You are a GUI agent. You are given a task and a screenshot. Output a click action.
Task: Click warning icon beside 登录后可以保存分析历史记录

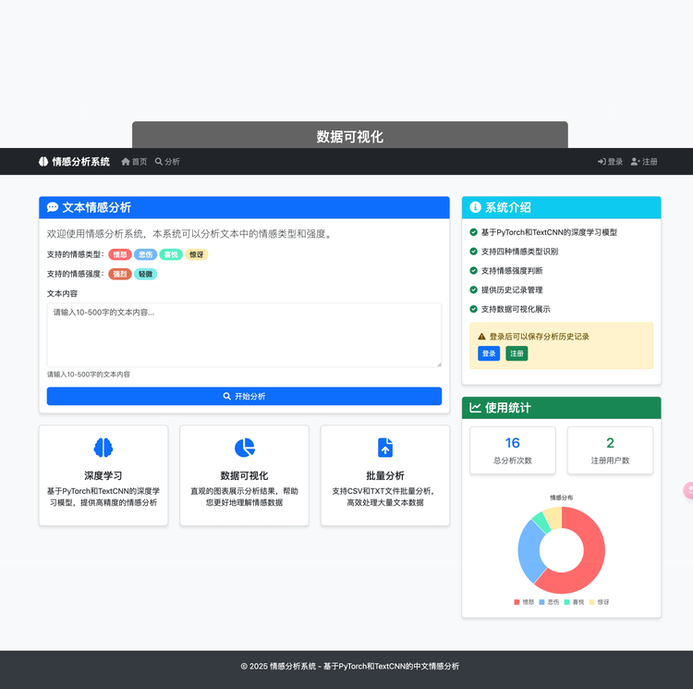click(x=481, y=337)
